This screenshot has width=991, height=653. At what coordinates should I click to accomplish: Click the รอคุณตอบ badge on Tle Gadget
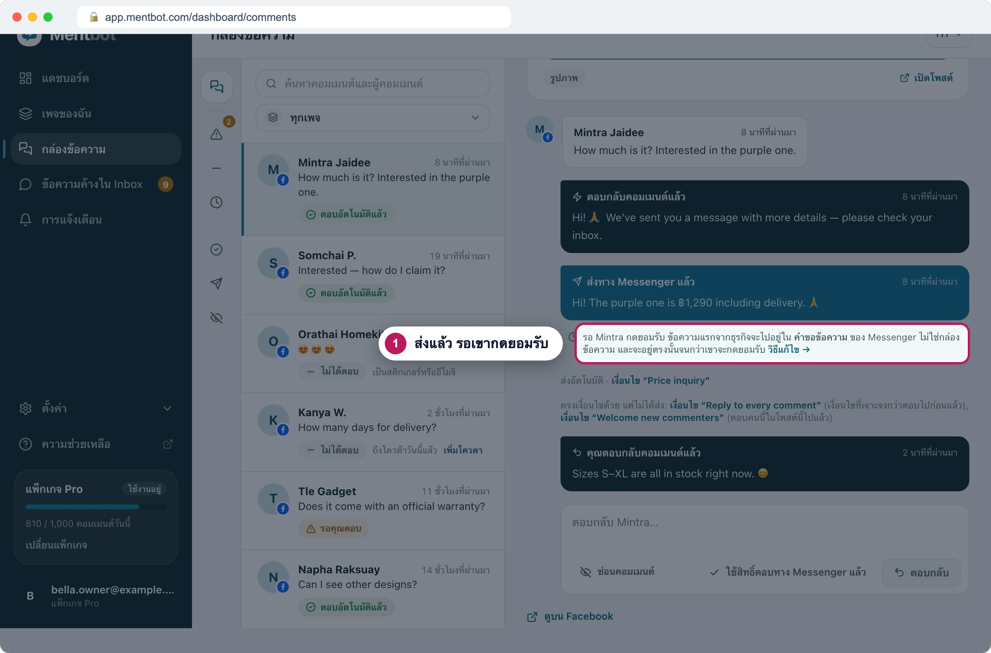[x=334, y=528]
